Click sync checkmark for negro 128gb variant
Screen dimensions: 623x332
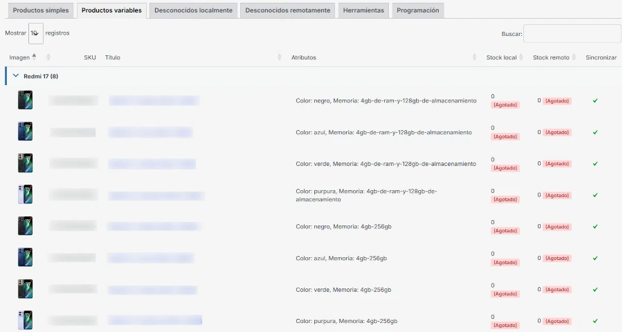[x=595, y=101]
